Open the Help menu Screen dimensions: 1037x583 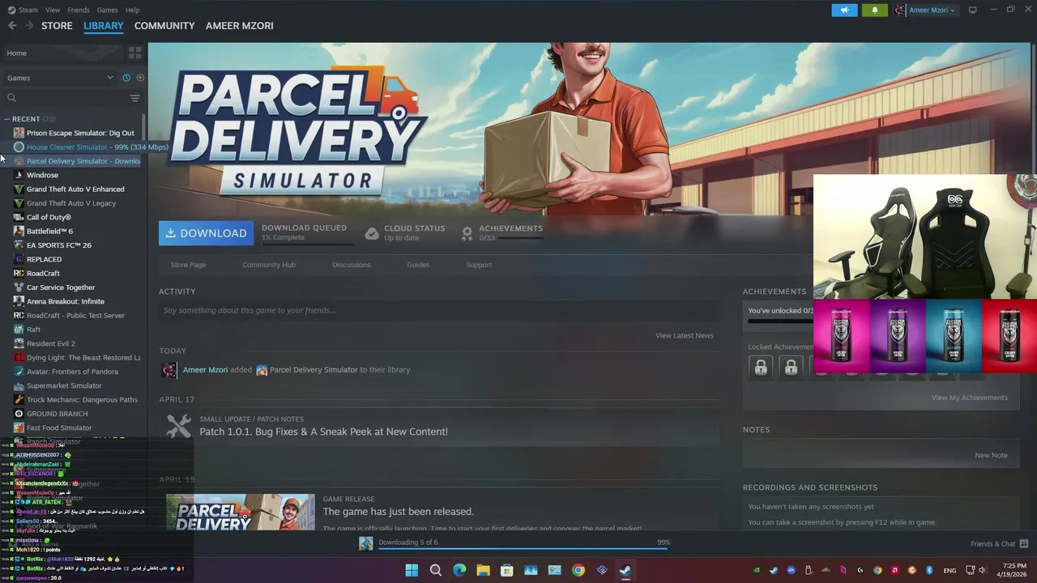tap(132, 10)
